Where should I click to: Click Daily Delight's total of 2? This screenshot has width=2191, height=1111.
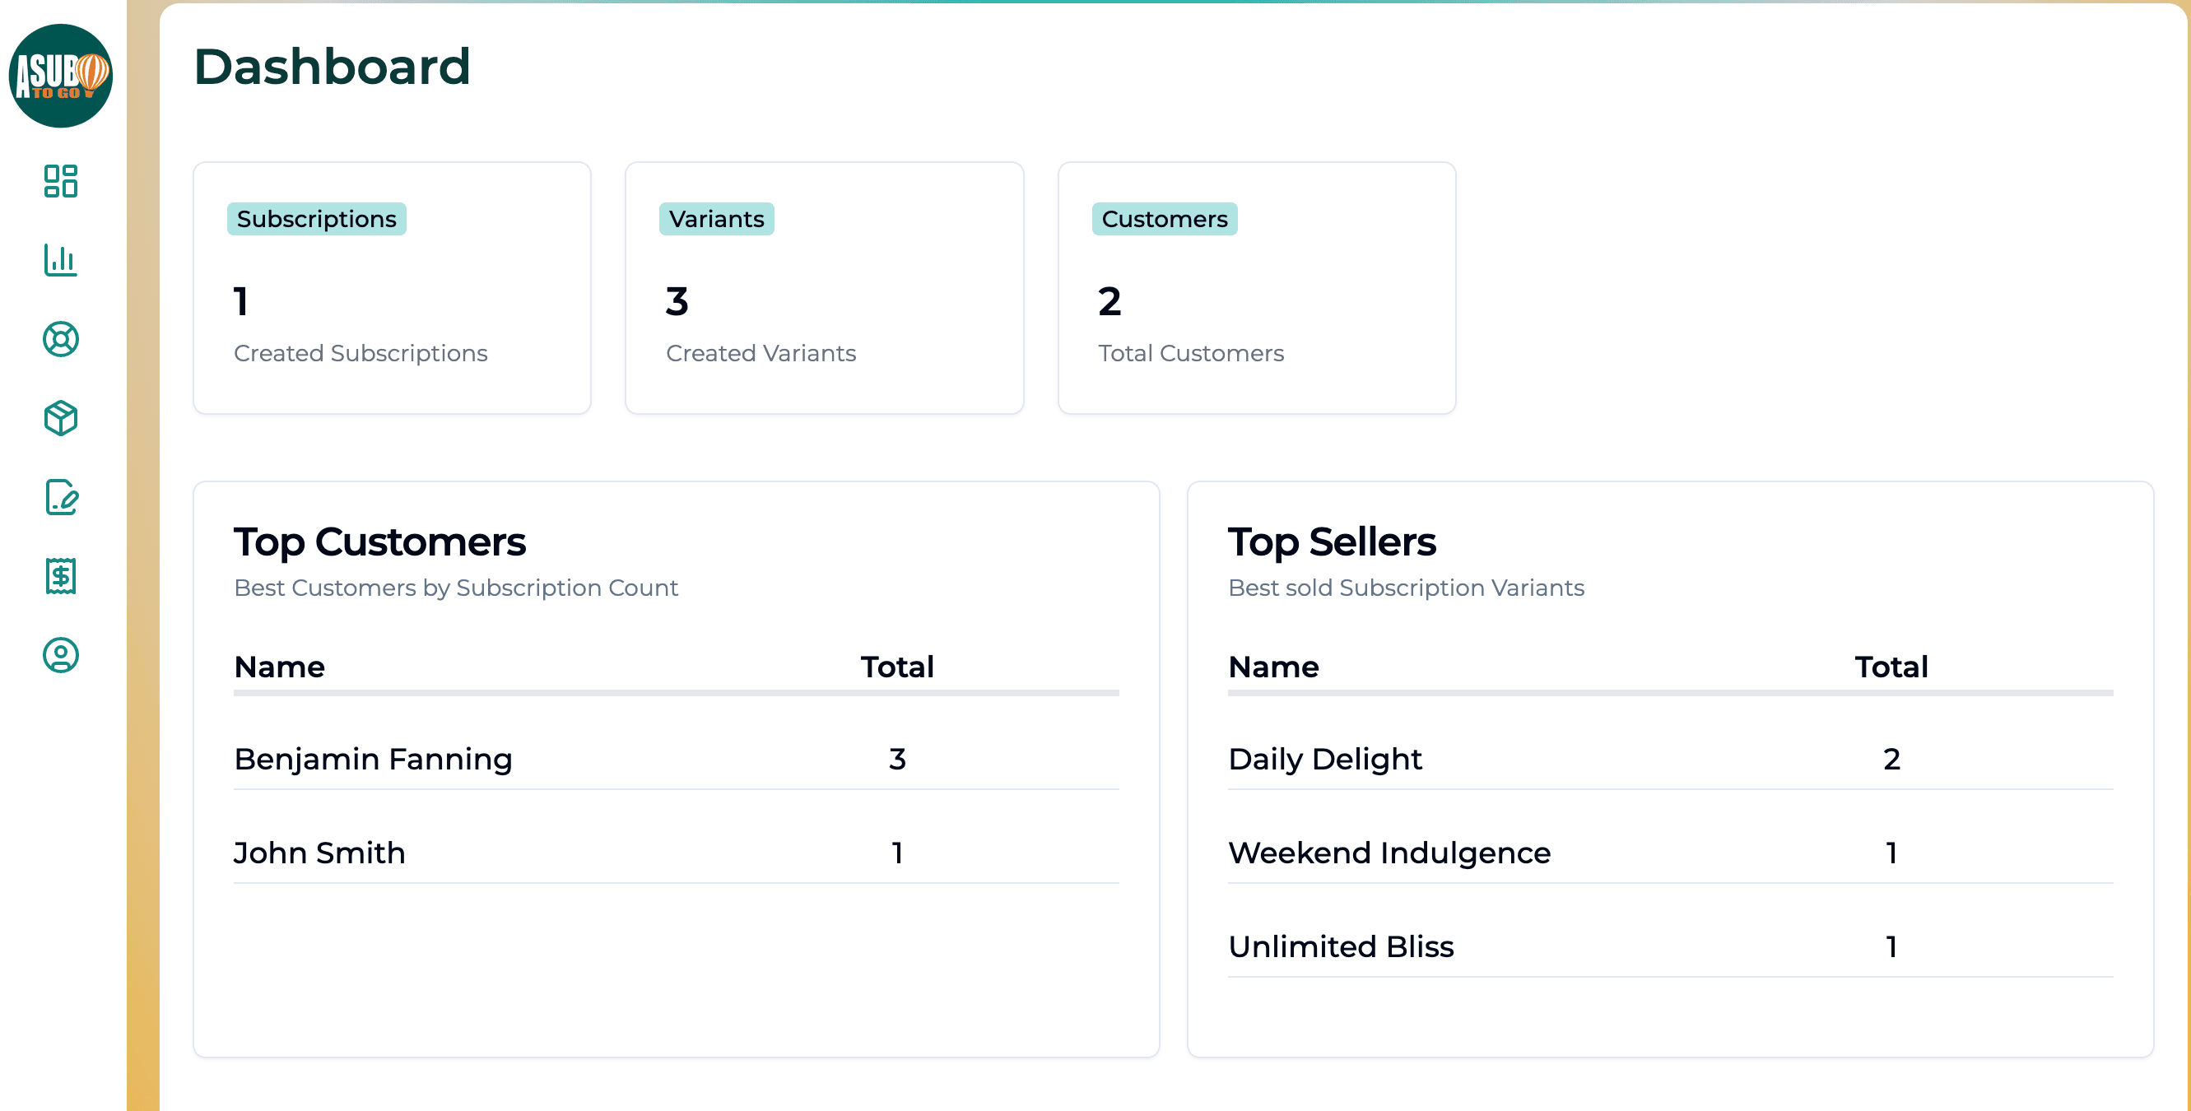[1891, 759]
